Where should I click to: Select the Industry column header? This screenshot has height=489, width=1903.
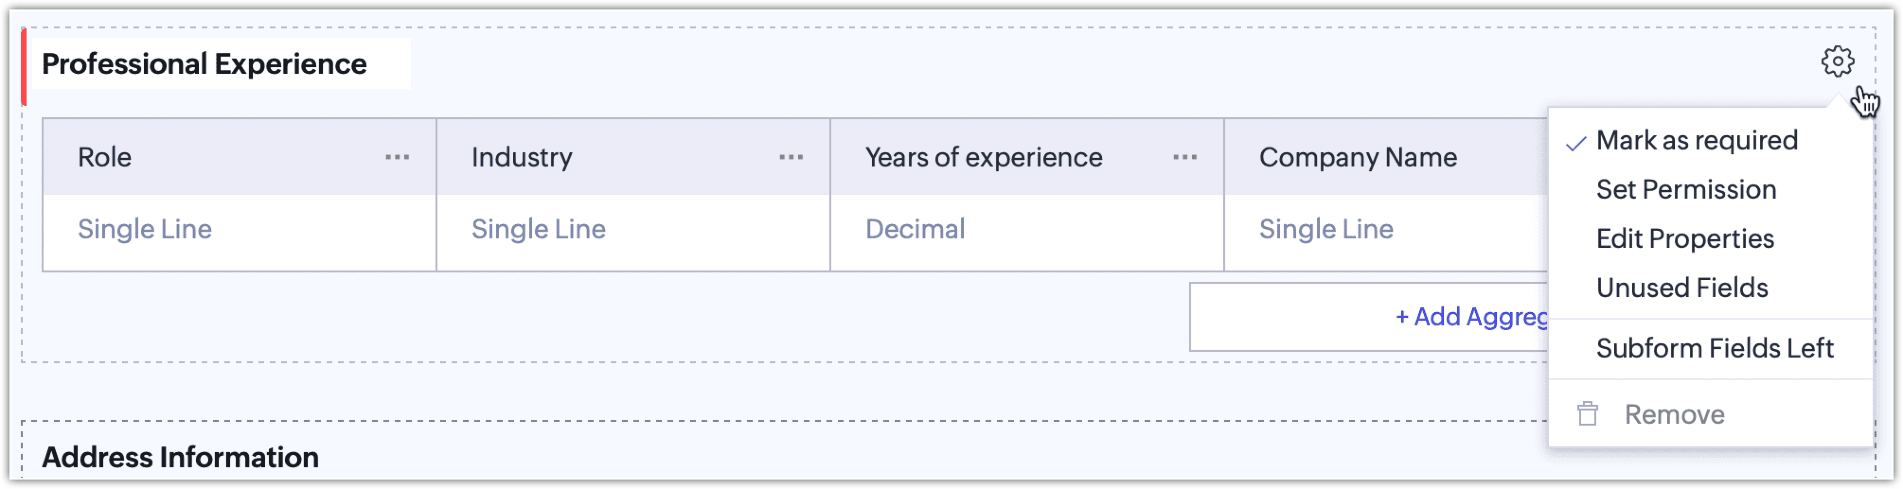coord(522,157)
